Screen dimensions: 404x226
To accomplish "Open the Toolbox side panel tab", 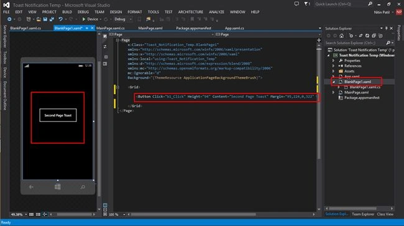I will tap(5, 57).
